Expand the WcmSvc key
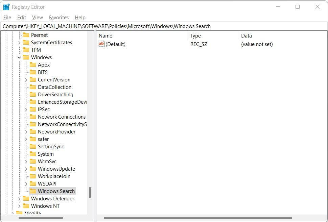 click(26, 162)
